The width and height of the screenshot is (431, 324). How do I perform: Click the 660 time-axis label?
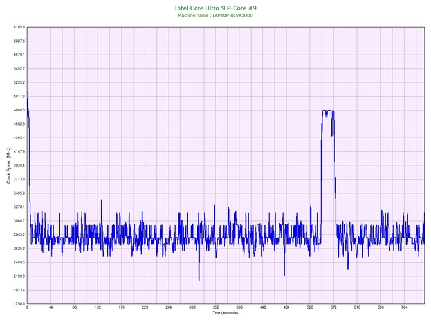[x=381, y=307]
